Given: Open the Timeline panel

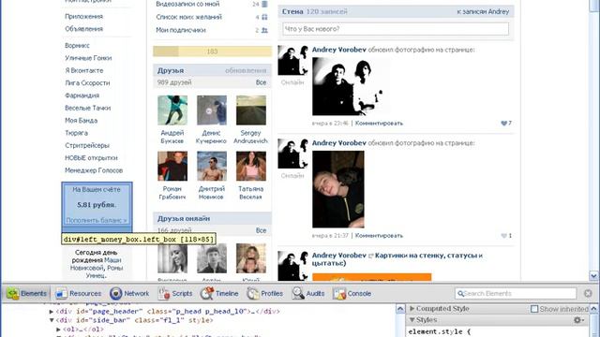Looking at the screenshot, I should tap(219, 293).
